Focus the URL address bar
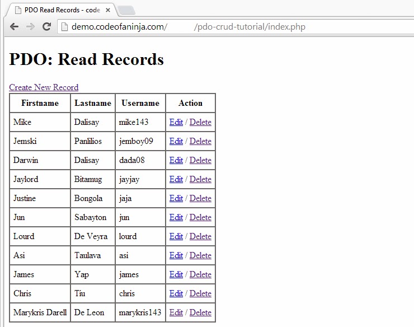 pos(235,27)
